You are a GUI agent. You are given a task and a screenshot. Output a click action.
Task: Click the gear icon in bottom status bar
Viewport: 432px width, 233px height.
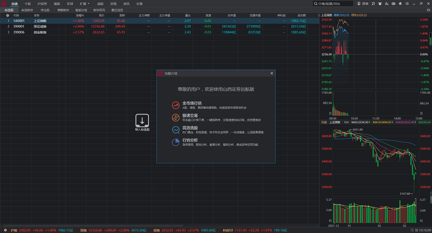(x=5, y=230)
